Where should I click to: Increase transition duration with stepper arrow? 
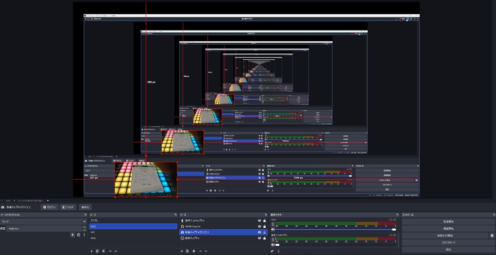85,227
